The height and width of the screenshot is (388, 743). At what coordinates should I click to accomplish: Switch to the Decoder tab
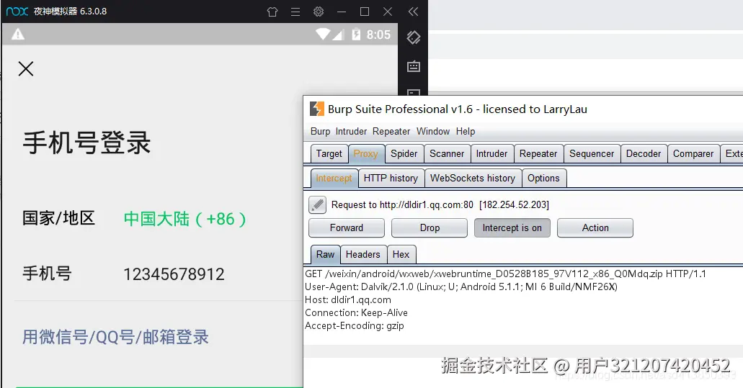644,154
